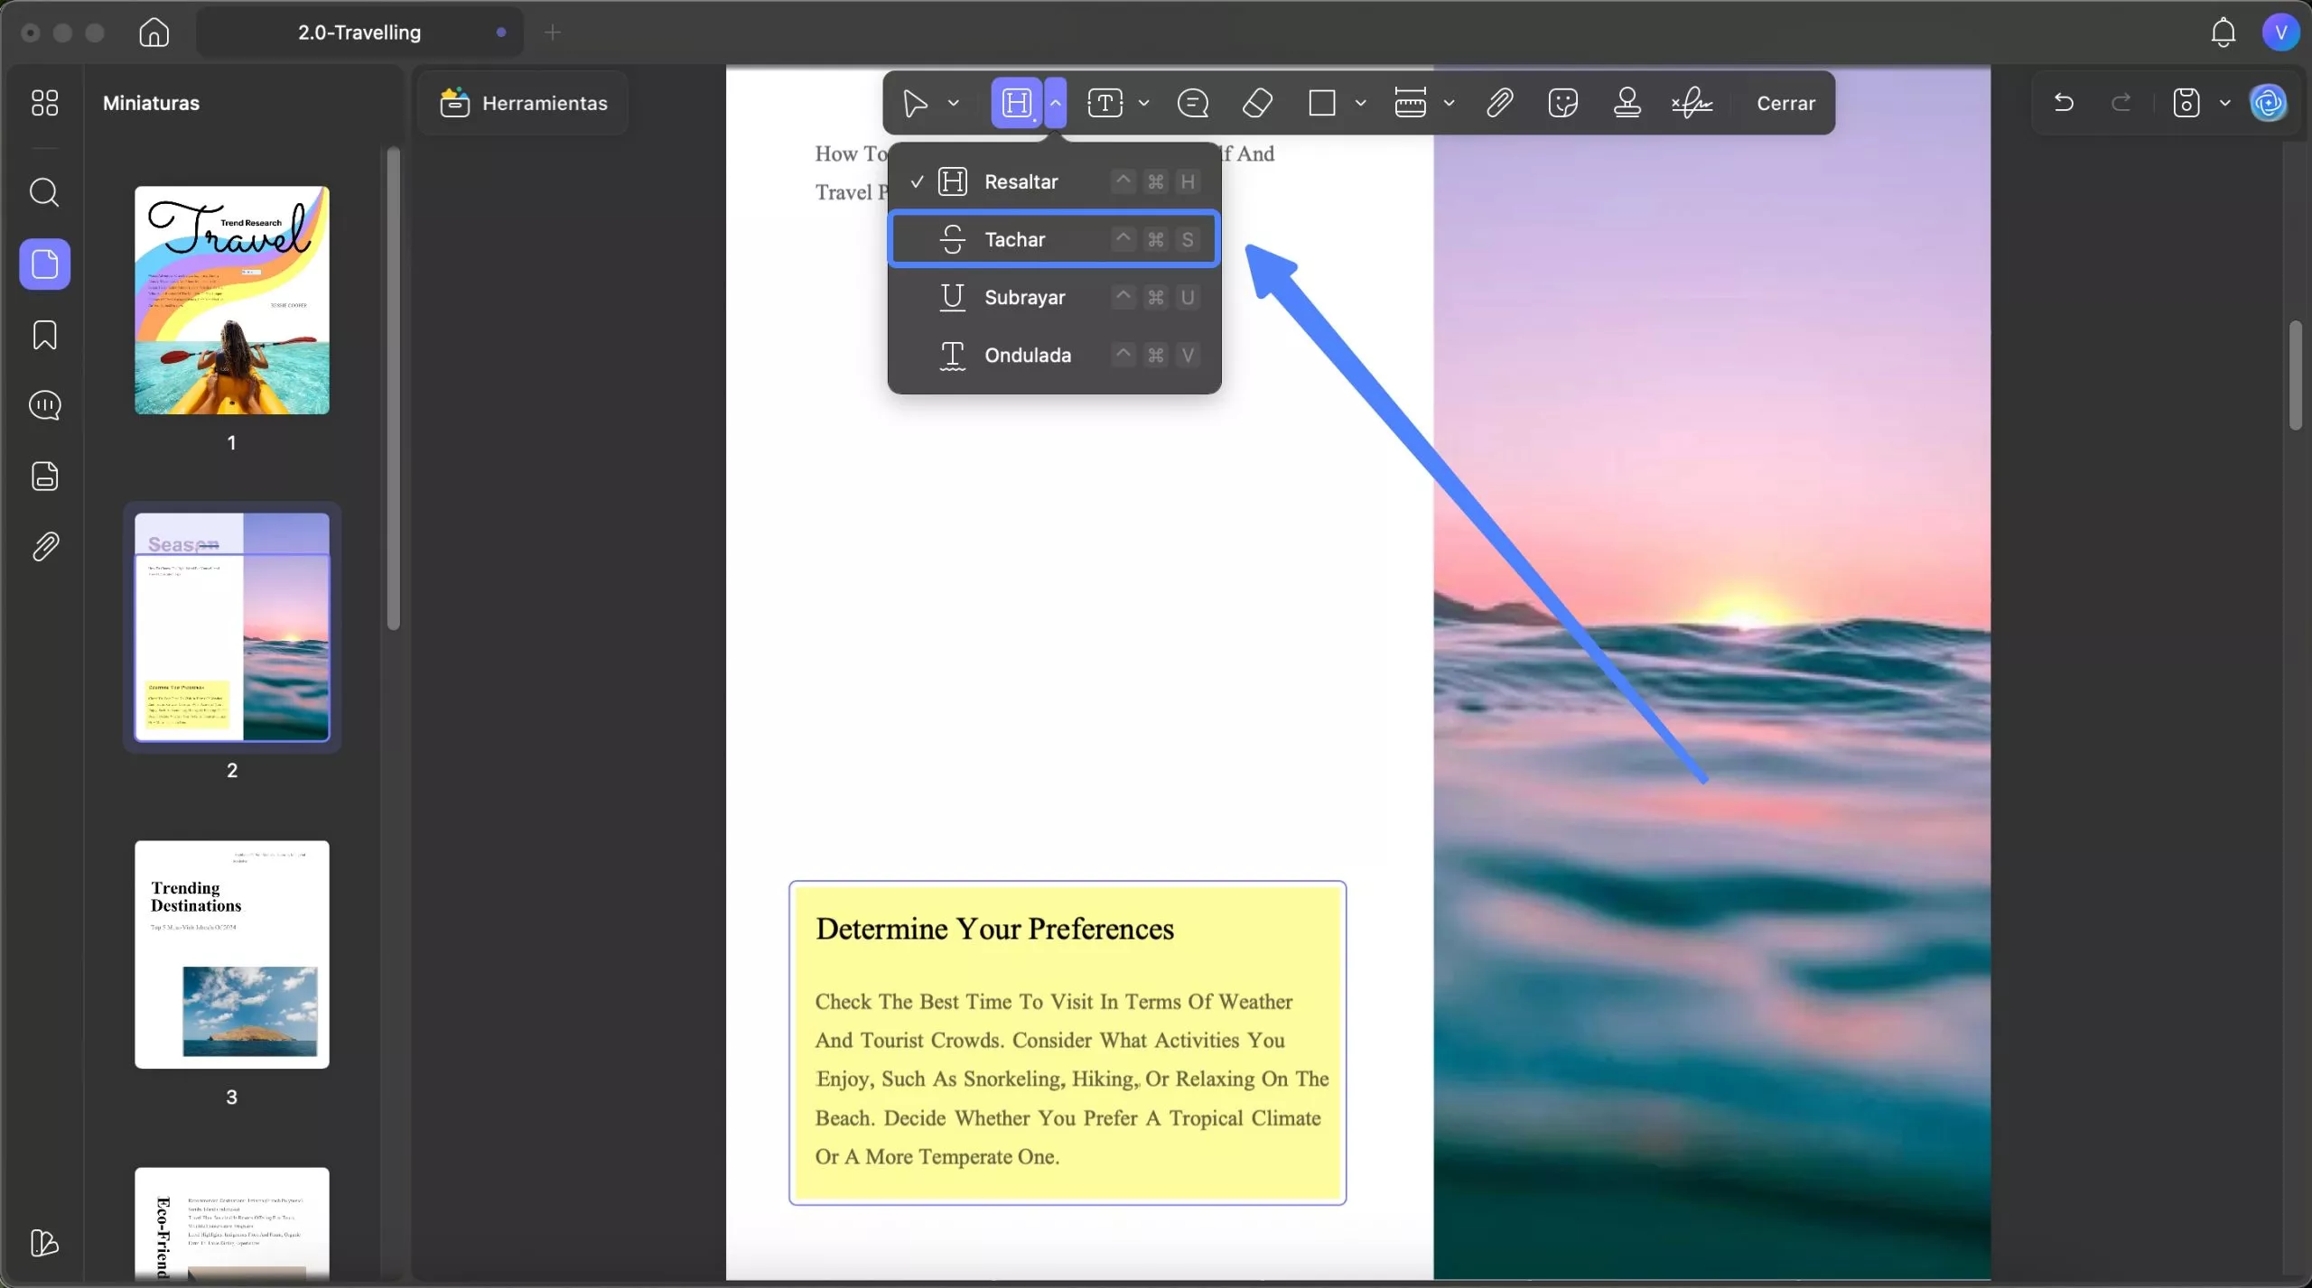Open the signature tool
Image resolution: width=2312 pixels, height=1288 pixels.
click(x=1692, y=103)
